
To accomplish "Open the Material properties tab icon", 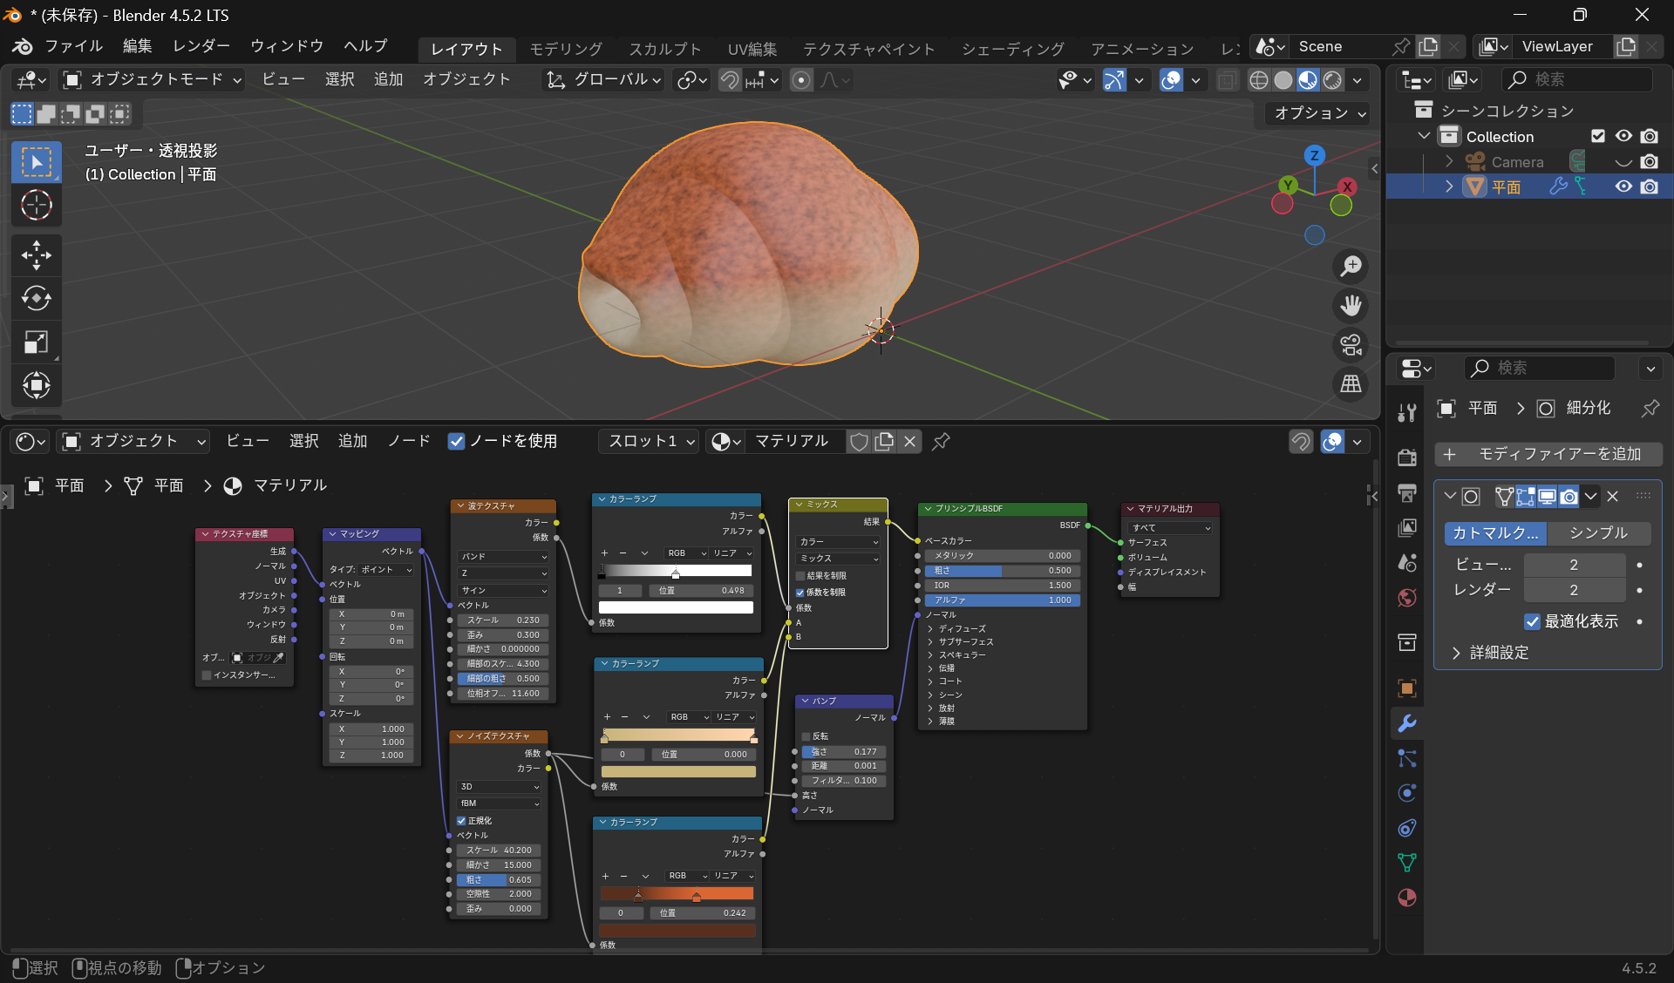I will pos(1406,898).
